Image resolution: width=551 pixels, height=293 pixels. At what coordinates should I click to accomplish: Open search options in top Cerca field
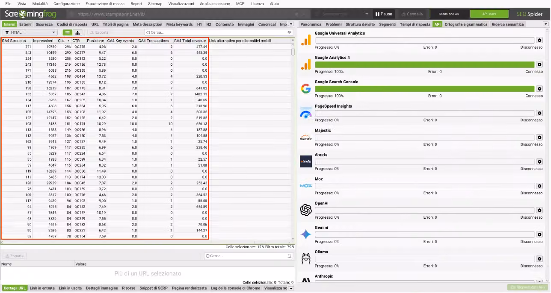pos(290,32)
